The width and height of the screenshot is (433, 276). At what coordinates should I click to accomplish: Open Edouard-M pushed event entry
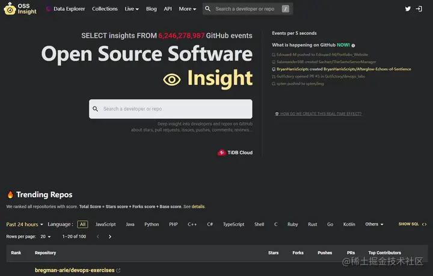click(x=320, y=55)
